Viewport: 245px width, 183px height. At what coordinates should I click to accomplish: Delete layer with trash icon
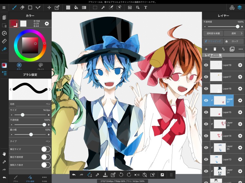[x=215, y=49]
